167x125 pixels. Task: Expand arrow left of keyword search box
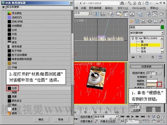pos(80,3)
